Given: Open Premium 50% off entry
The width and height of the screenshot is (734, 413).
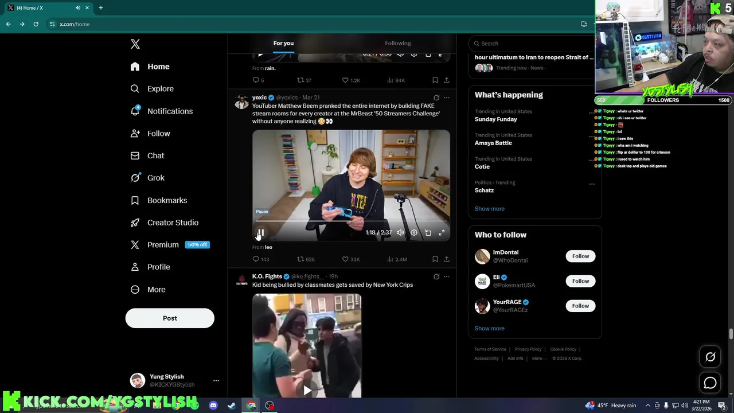Looking at the screenshot, I should pos(170,245).
